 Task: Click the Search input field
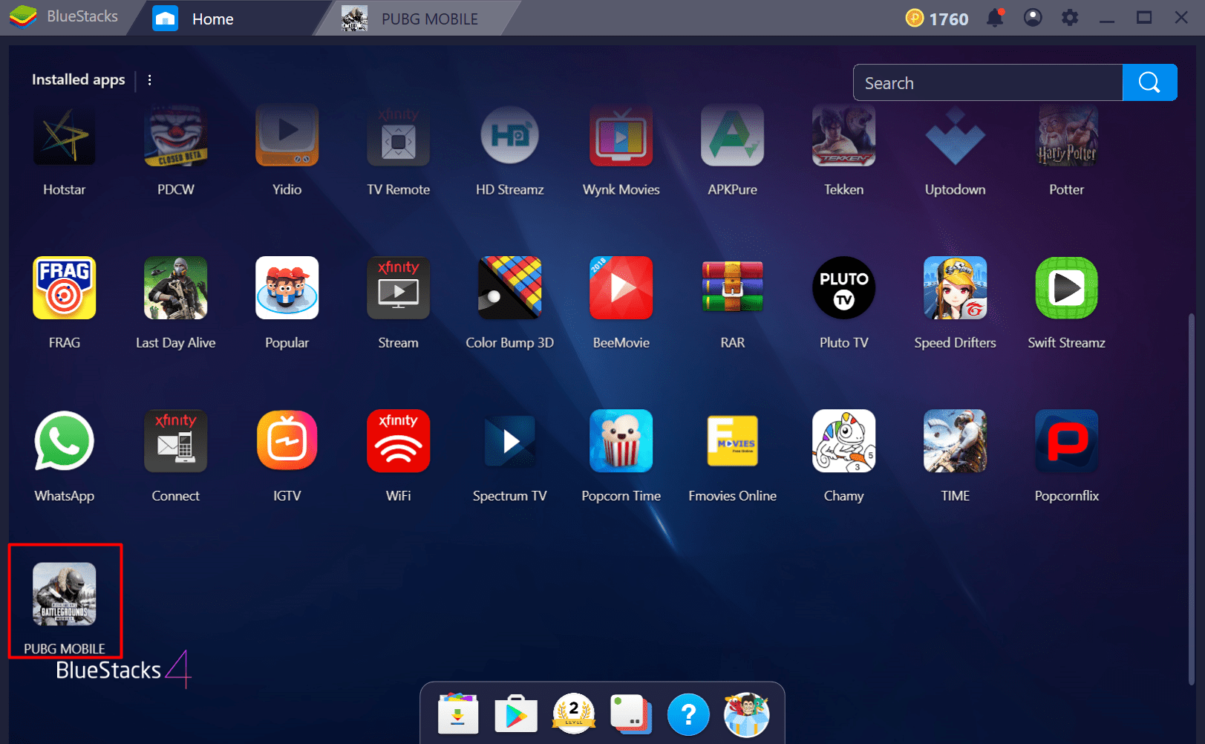pos(988,82)
